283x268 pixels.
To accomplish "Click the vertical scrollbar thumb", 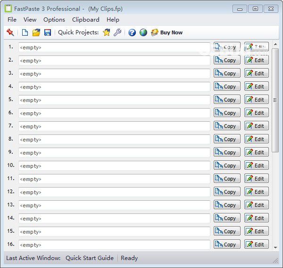I will pyautogui.click(x=275, y=100).
